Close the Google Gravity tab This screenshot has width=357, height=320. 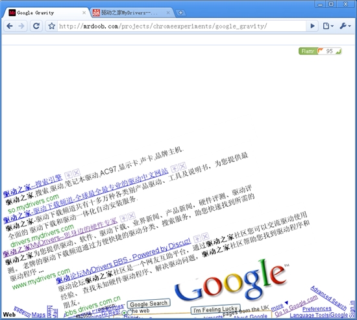click(x=84, y=13)
